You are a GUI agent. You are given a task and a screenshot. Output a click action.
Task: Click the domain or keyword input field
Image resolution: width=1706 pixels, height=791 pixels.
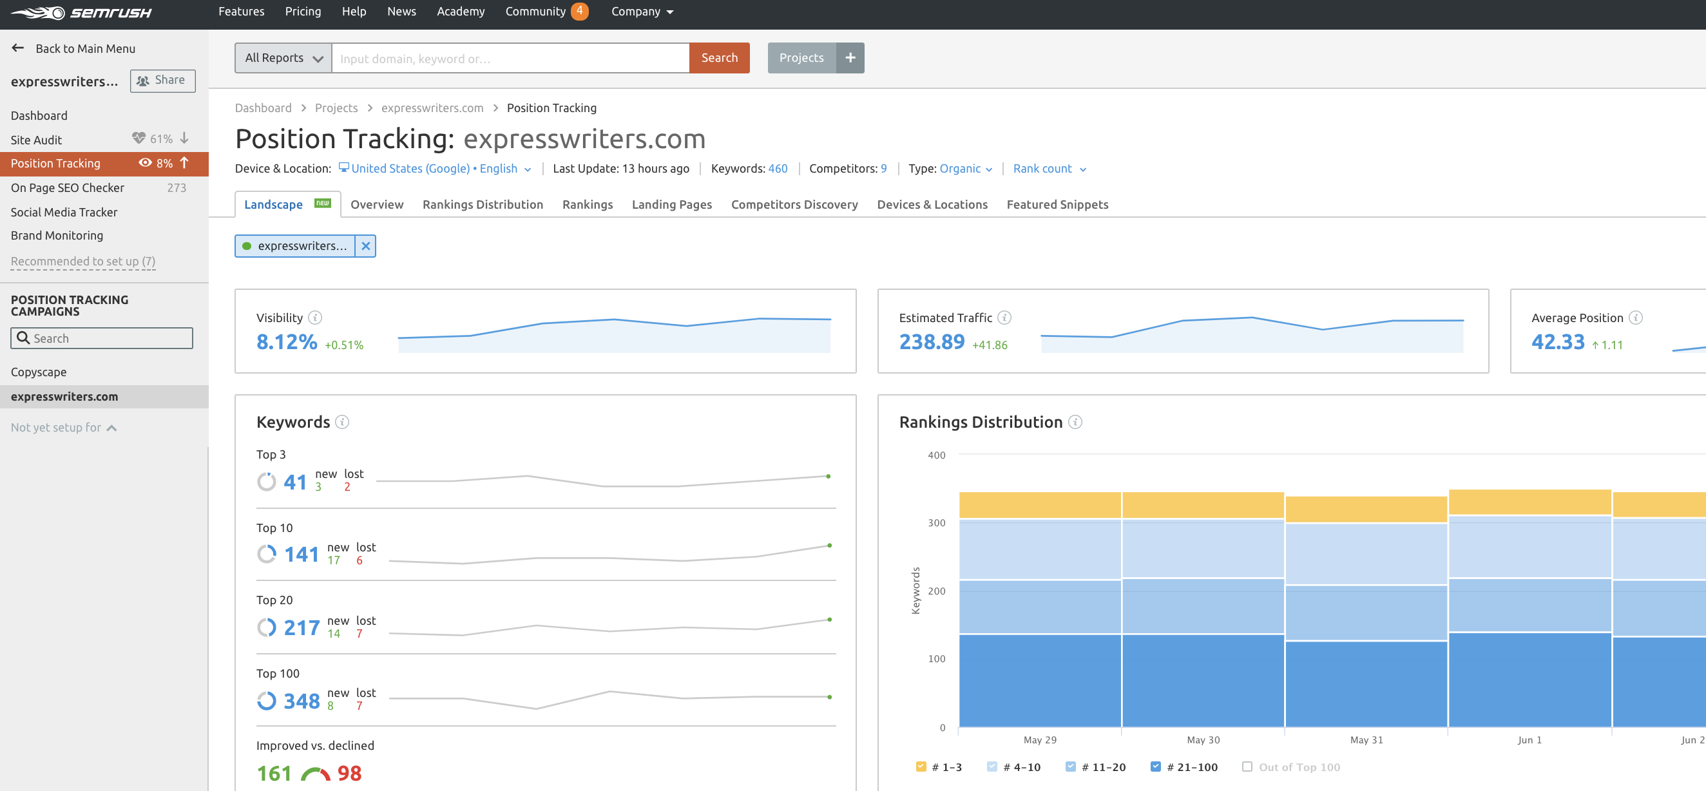tap(510, 58)
